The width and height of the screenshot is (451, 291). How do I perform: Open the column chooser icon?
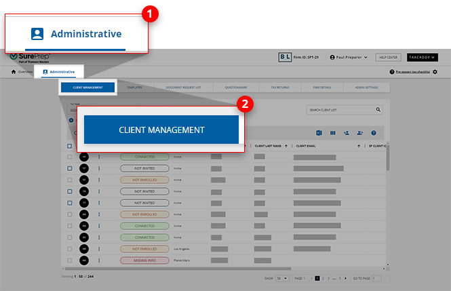[x=333, y=133]
